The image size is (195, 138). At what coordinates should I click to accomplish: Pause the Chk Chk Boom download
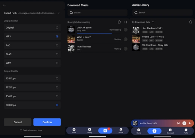tap(126, 30)
